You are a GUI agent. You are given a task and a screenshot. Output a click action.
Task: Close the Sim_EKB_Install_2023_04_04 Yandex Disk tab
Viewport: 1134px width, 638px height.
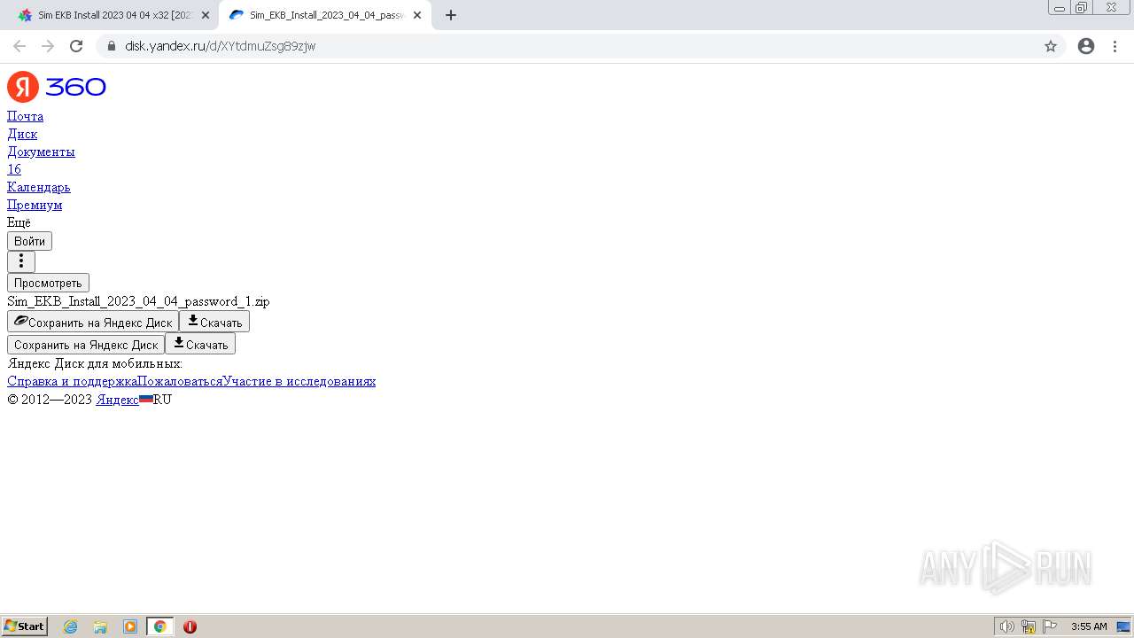(417, 15)
